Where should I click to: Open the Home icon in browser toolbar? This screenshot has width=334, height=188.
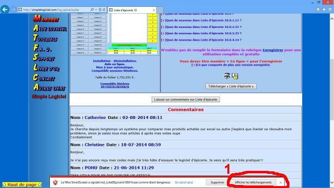coord(318,9)
